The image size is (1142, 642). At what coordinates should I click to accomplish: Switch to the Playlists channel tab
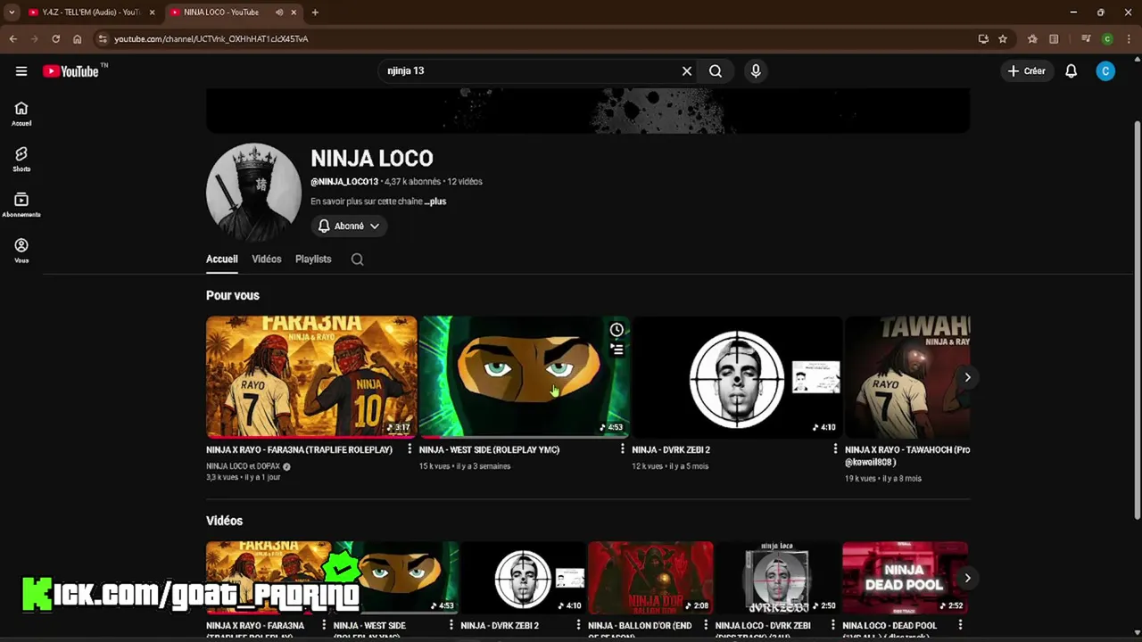pyautogui.click(x=313, y=259)
